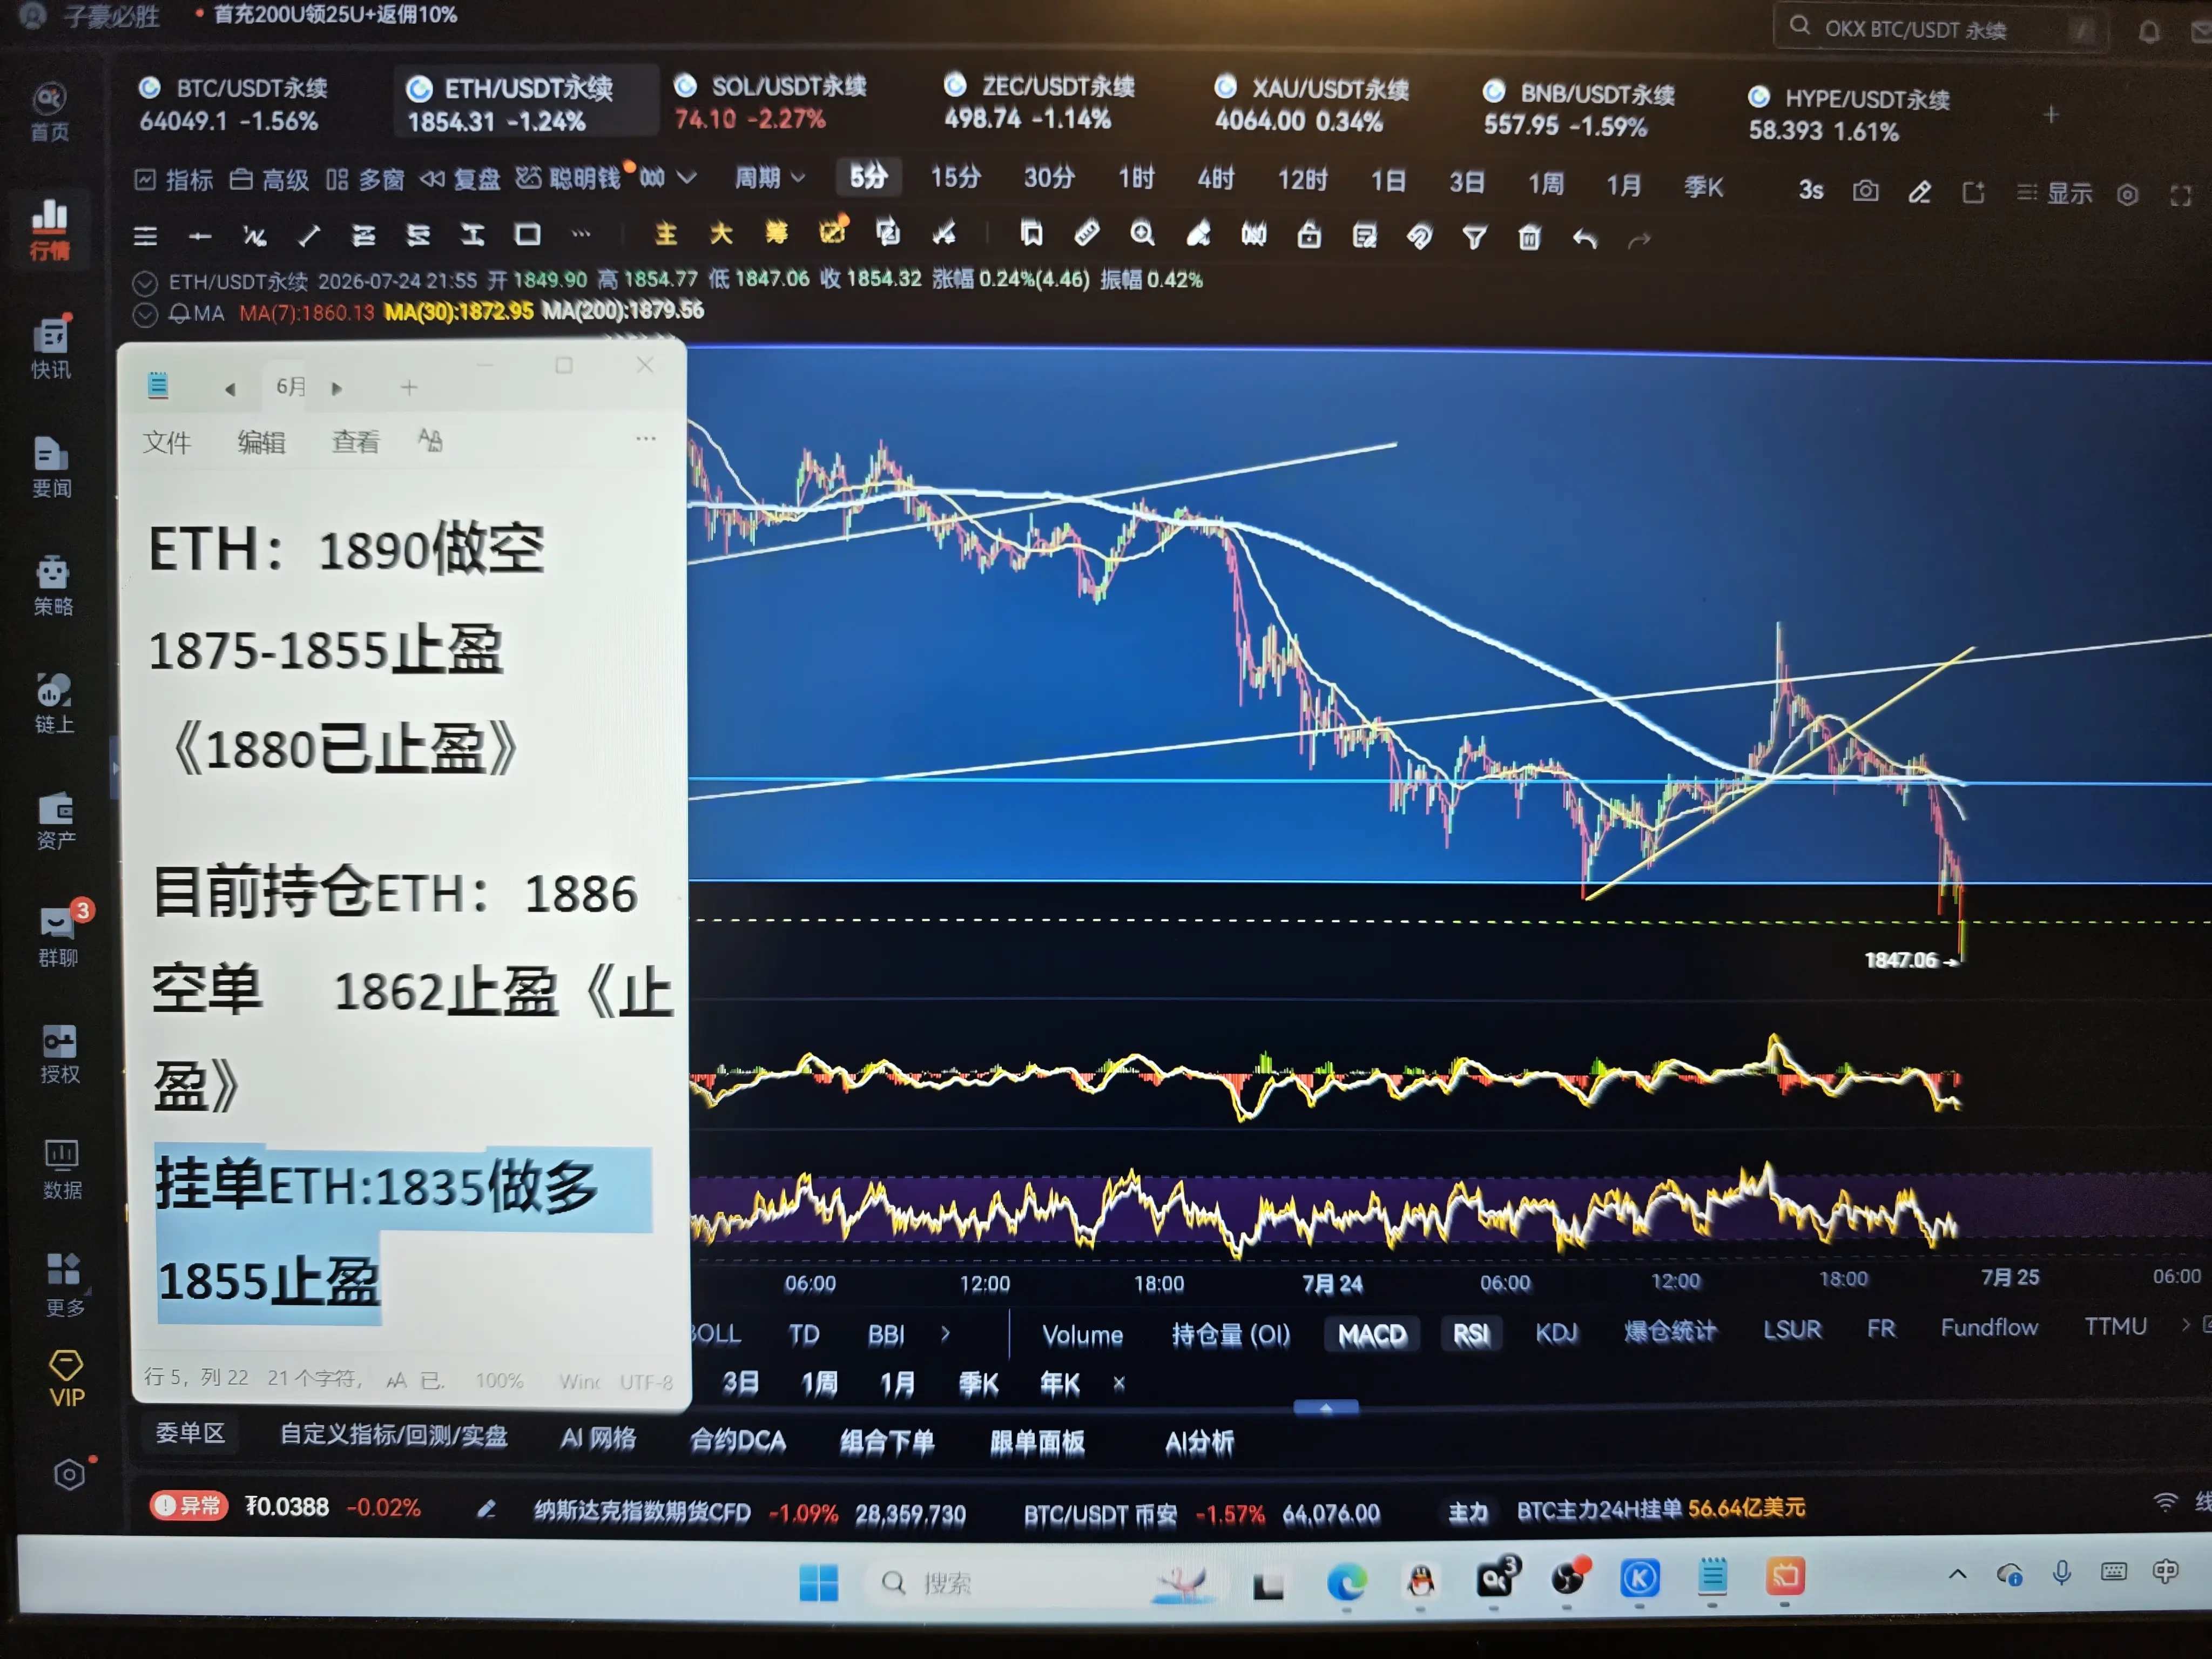This screenshot has height=1659, width=2212.
Task: Collapse the ETH/USDT永续 info row chevron
Action: tap(145, 283)
